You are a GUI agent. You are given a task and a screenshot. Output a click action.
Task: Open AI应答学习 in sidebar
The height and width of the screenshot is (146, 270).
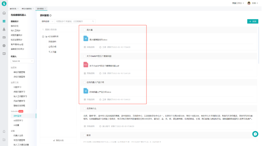click(x=18, y=121)
